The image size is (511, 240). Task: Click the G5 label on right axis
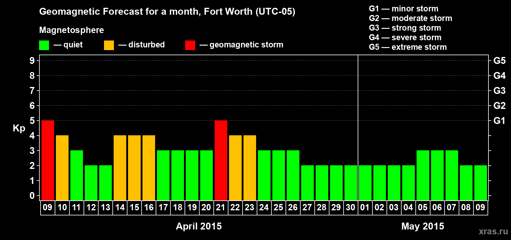[499, 61]
